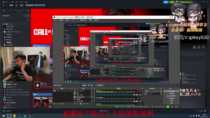Lock the image source
210x118 pixels.
point(94,93)
